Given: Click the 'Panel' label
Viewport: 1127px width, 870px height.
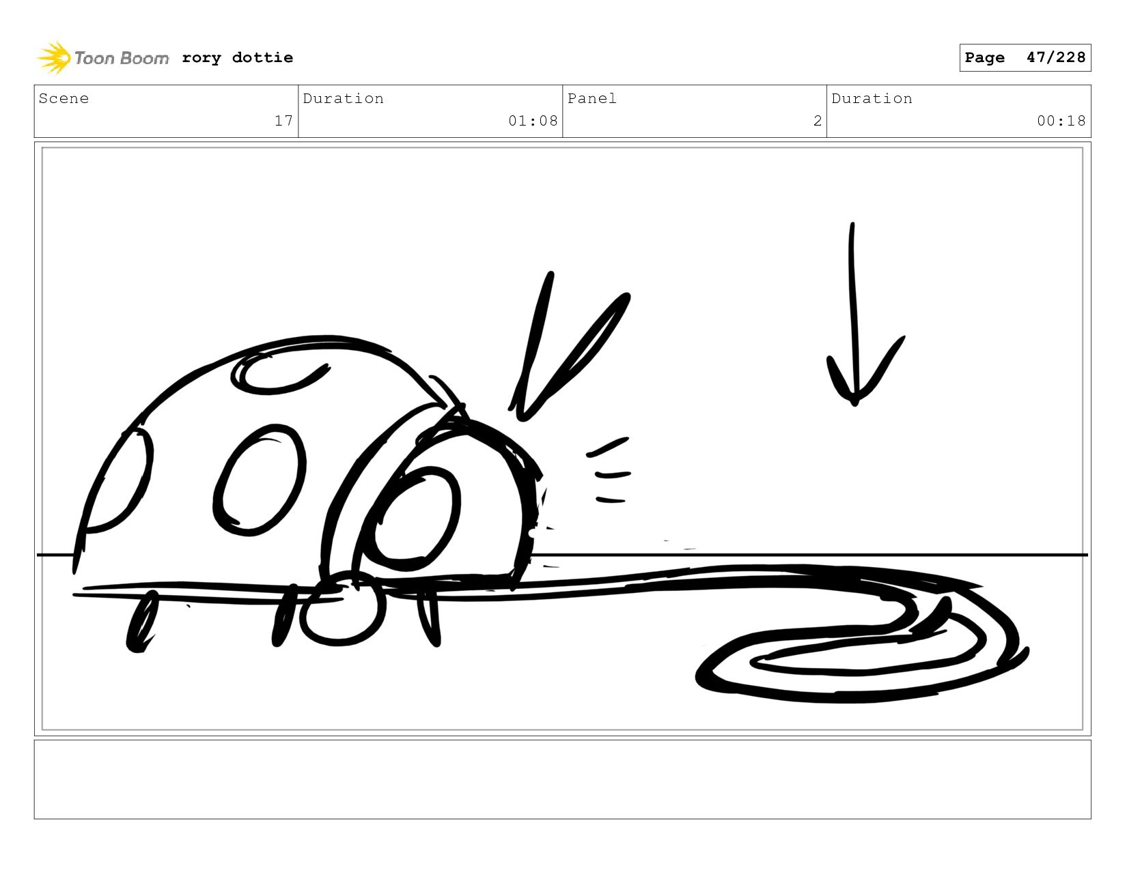Looking at the screenshot, I should coord(592,98).
